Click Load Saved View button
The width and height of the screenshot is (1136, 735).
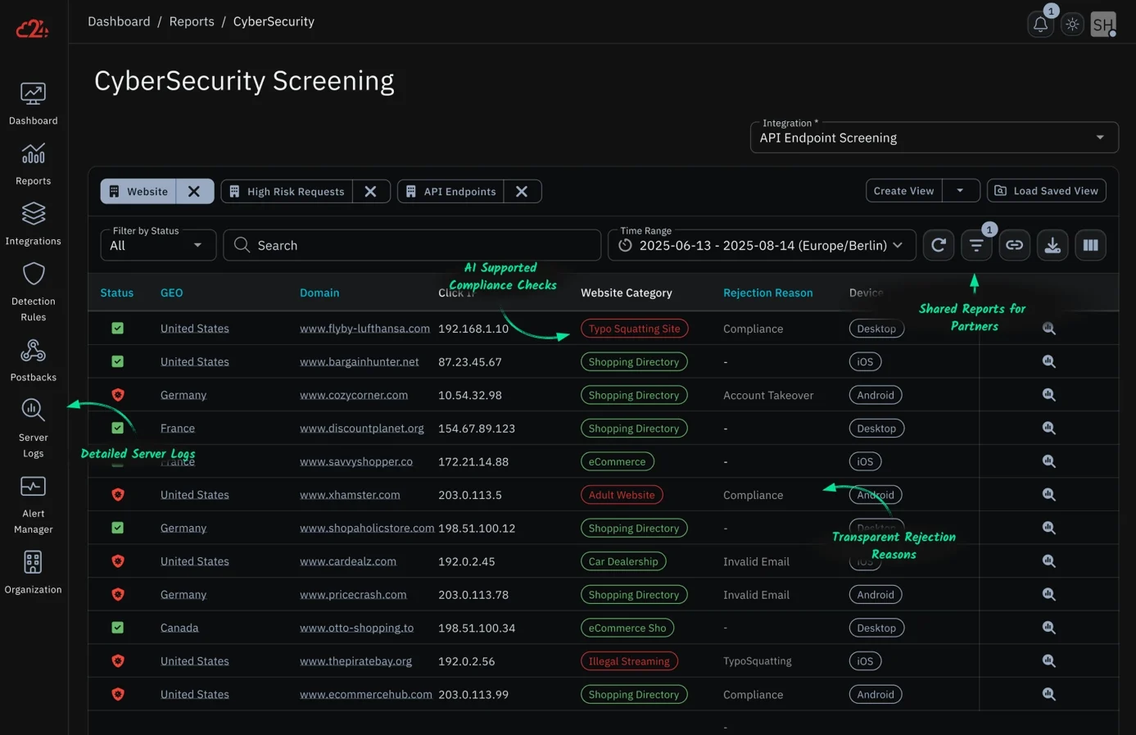click(1047, 191)
